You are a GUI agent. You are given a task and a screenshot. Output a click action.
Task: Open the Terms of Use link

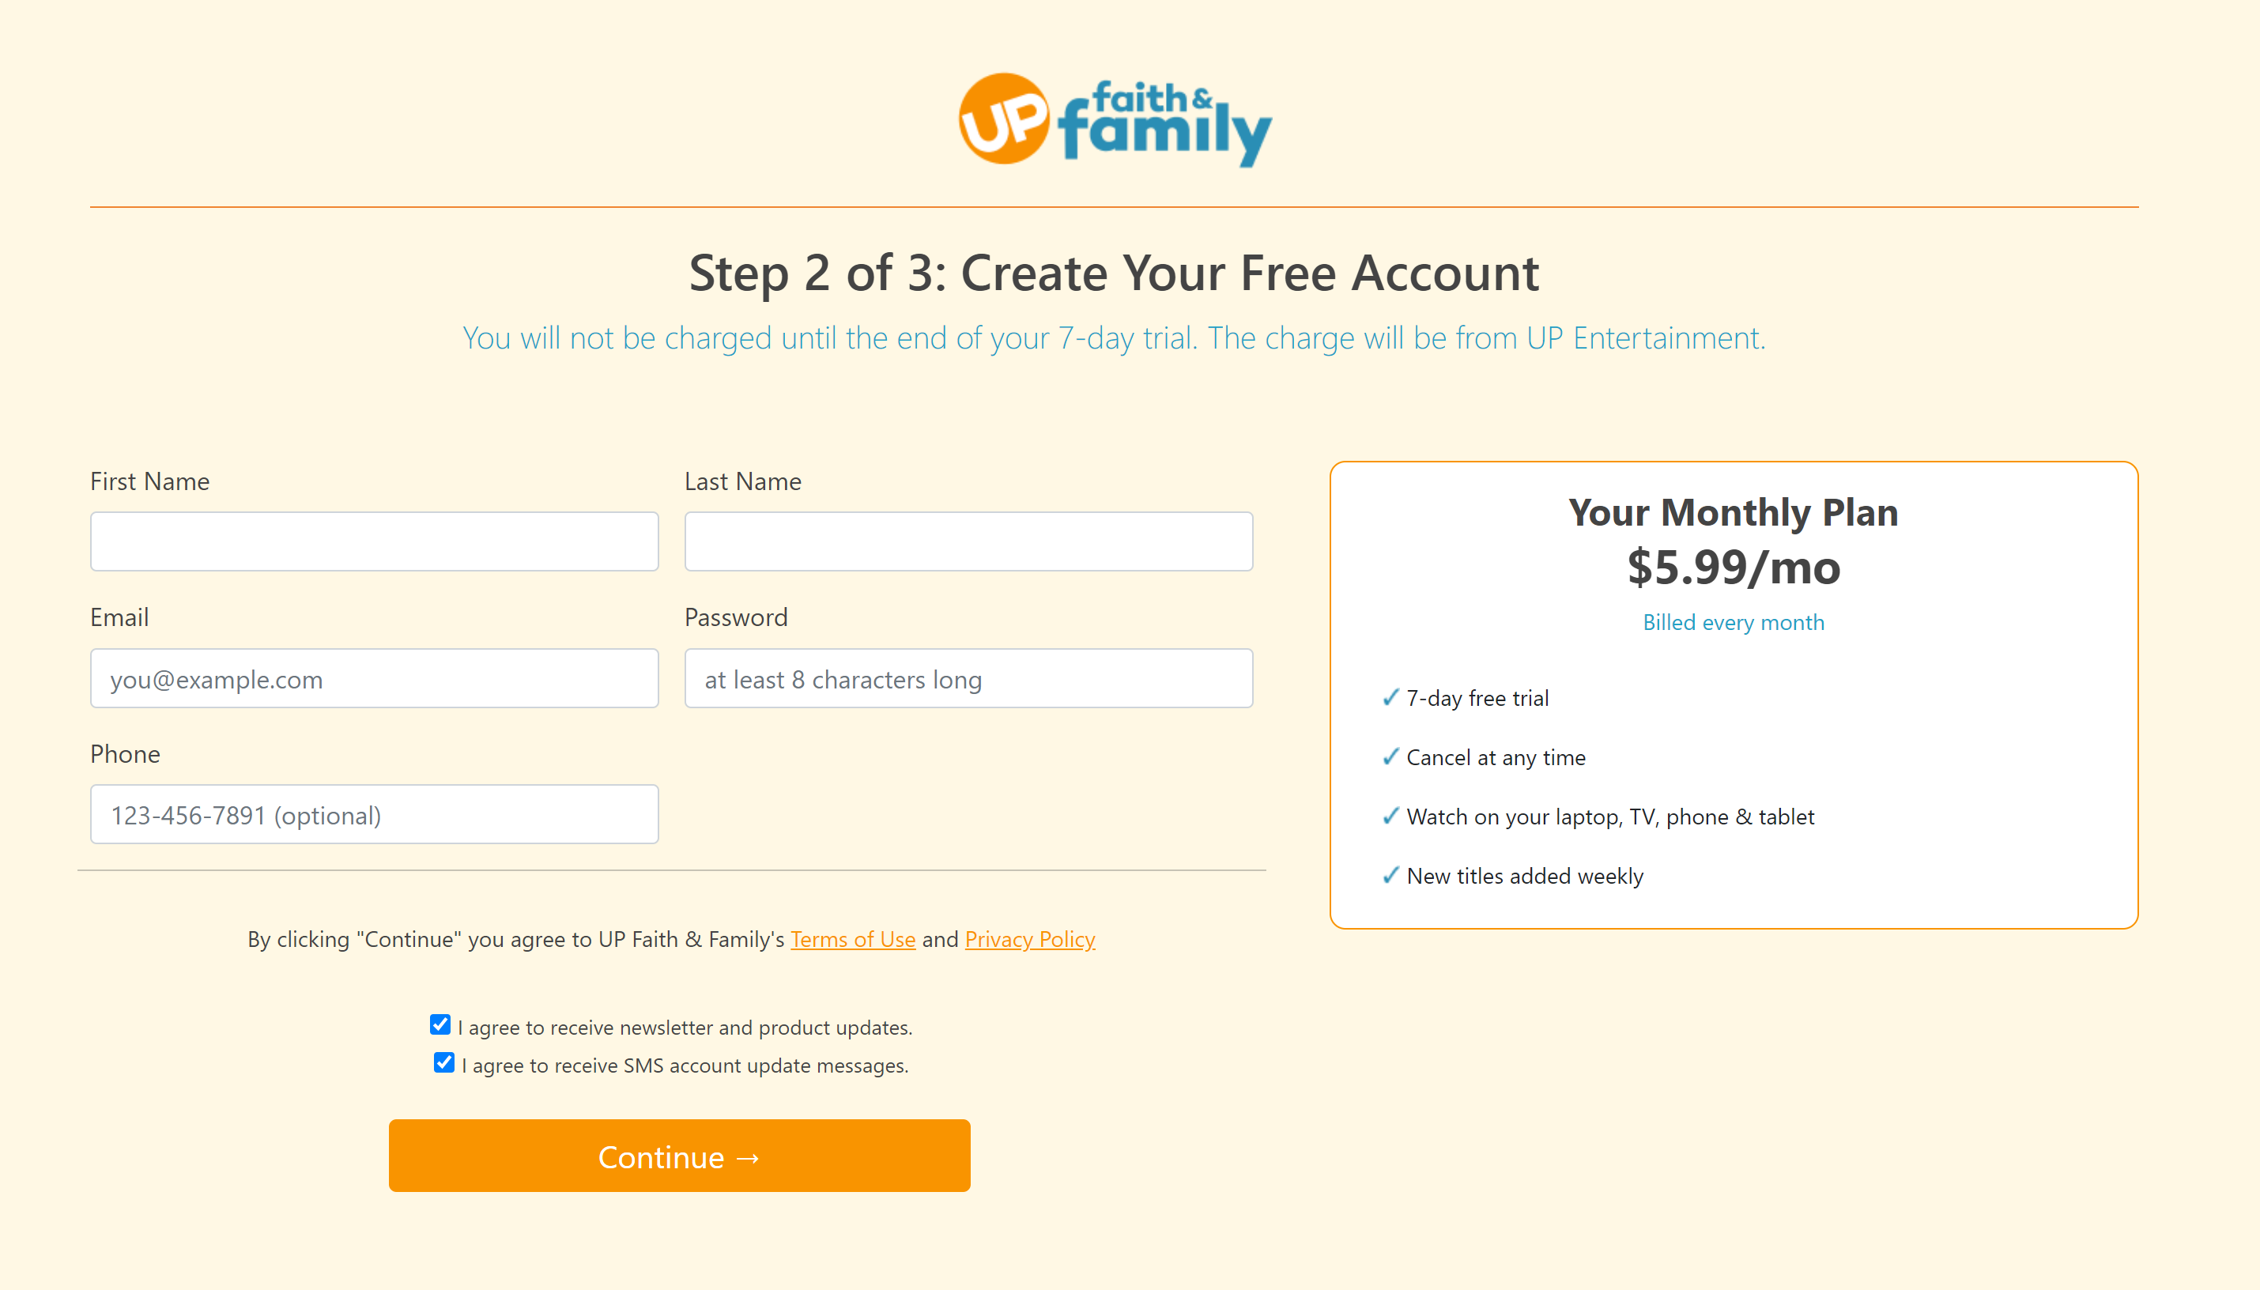tap(852, 939)
